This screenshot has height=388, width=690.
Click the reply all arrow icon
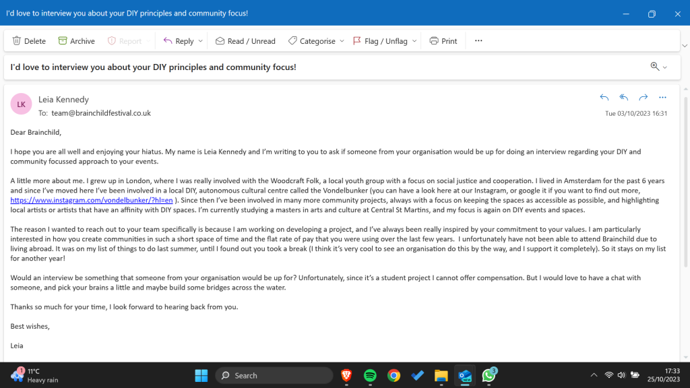[624, 98]
